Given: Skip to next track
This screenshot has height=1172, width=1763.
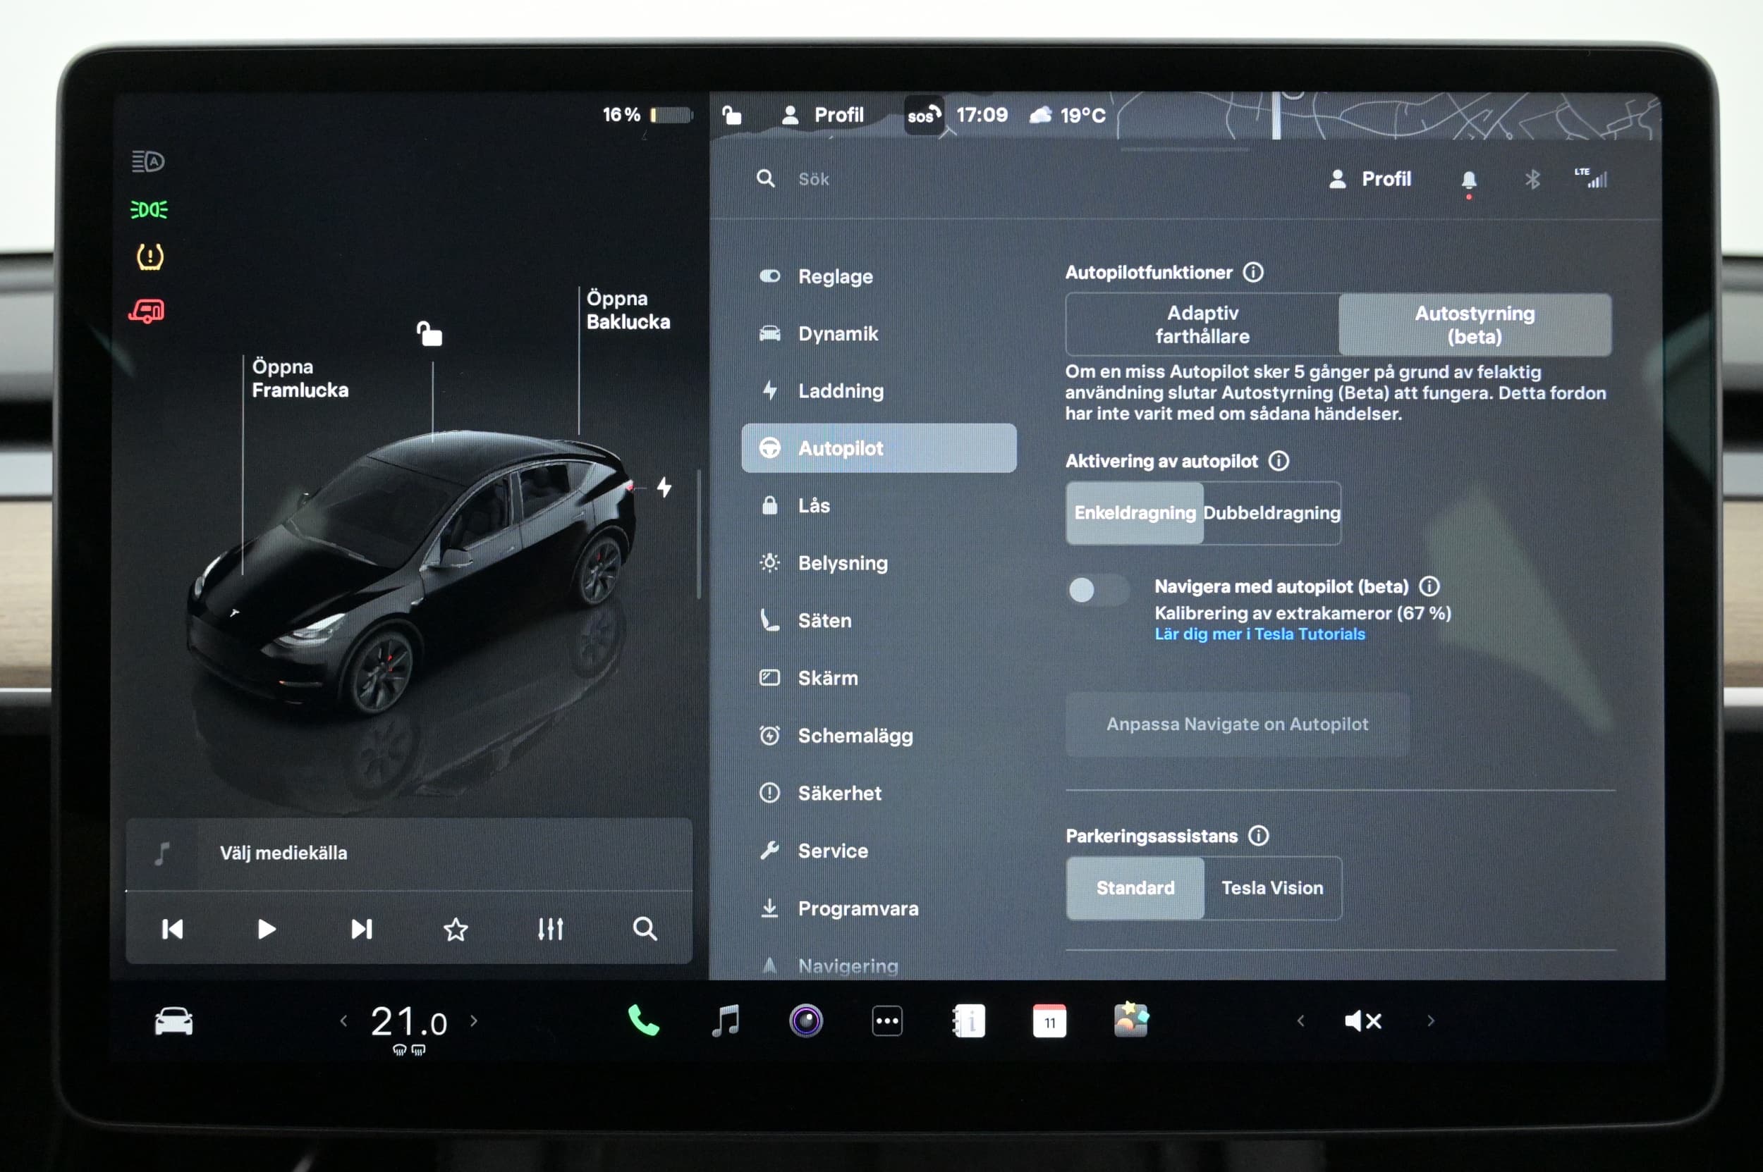Looking at the screenshot, I should coord(361,929).
